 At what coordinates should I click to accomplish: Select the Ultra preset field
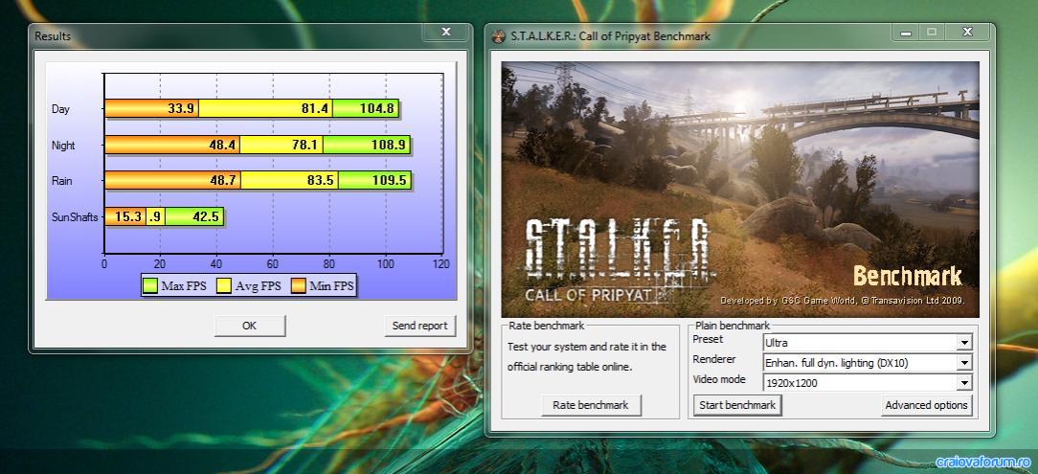[x=867, y=343]
